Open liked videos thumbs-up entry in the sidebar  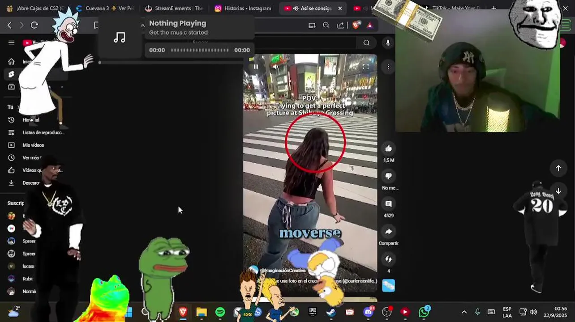pyautogui.click(x=12, y=170)
